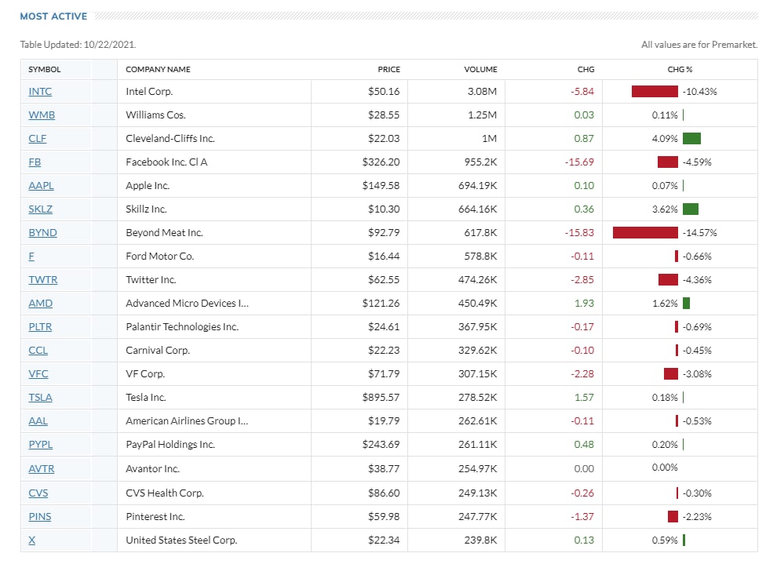Click the 1.25M volume for Williams Cos.
777x564 pixels.
tap(482, 115)
